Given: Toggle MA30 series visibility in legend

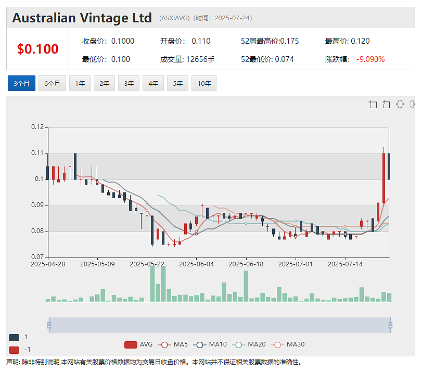Looking at the screenshot, I should pyautogui.click(x=288, y=344).
